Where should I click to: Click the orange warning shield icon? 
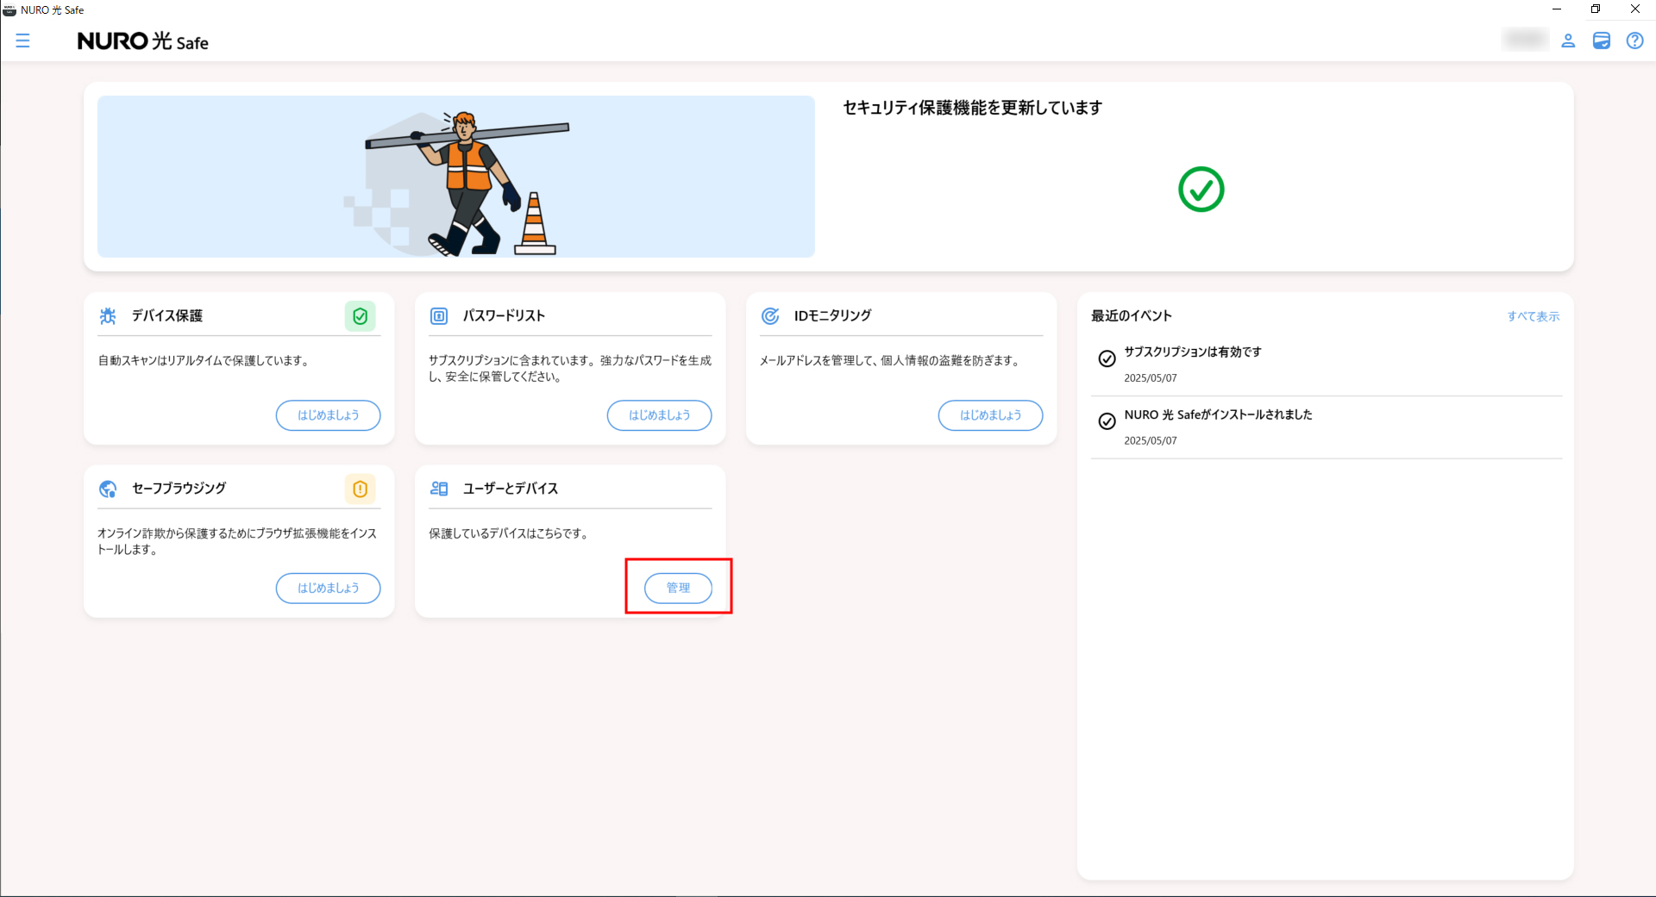click(x=361, y=489)
